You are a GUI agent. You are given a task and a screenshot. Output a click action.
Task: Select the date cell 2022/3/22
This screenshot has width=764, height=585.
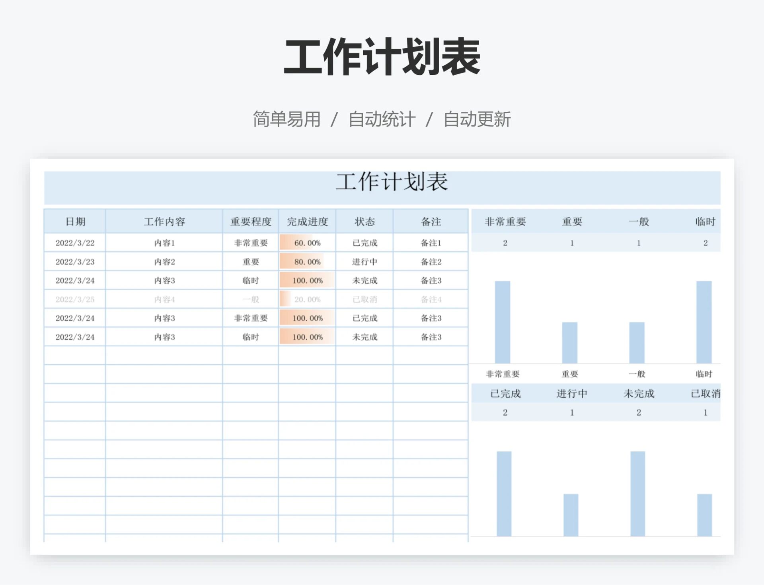(75, 243)
